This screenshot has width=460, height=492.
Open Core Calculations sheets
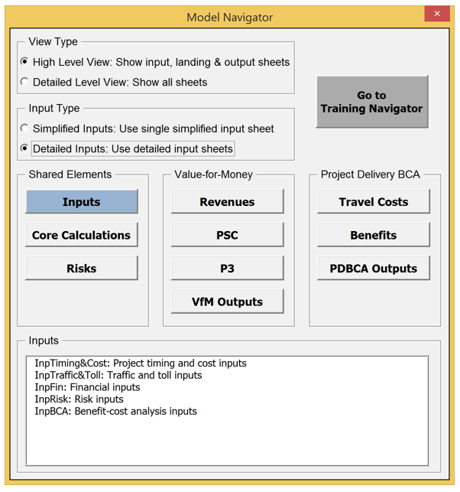pyautogui.click(x=82, y=235)
